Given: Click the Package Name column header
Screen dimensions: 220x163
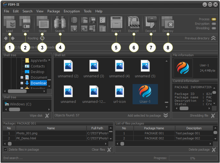Looking at the screenshot, I should 154,128.
